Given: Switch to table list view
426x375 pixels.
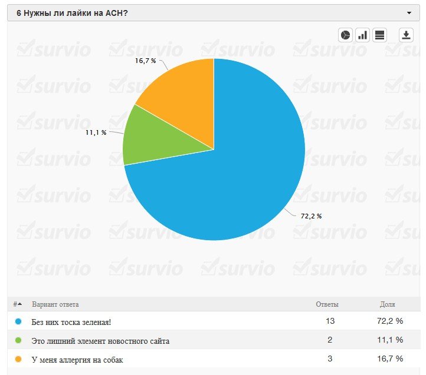Looking at the screenshot, I should (x=379, y=35).
